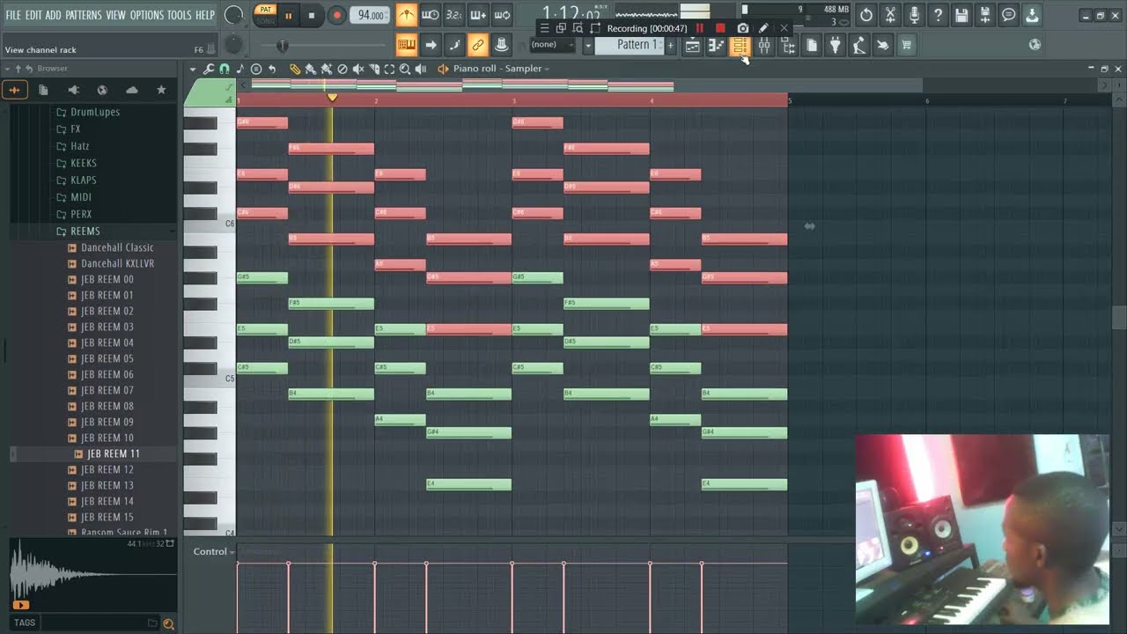Click the render export download icon
Screen dimensions: 1127x634
(x=1033, y=15)
